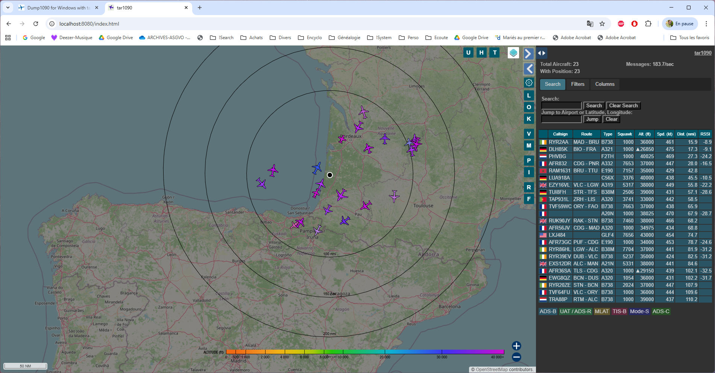Open translate page icon
Viewport: 715px width, 373px height.
pyautogui.click(x=590, y=24)
